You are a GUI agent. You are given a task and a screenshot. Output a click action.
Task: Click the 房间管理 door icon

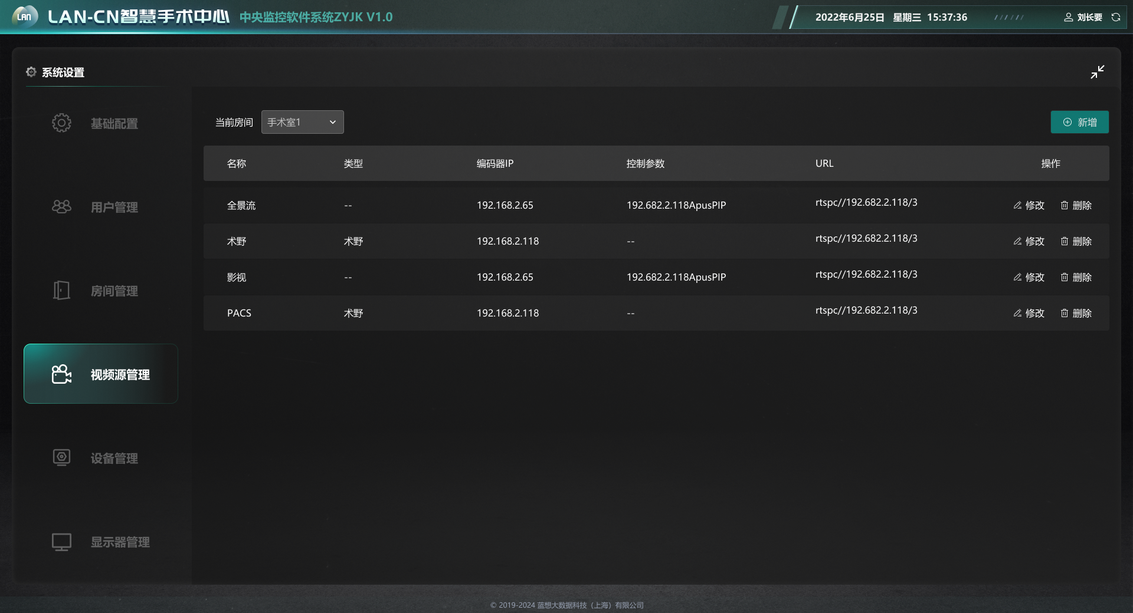click(x=61, y=290)
